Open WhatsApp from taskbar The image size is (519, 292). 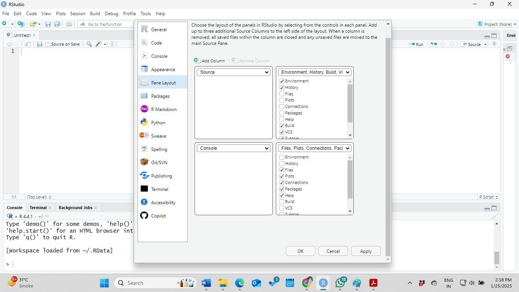click(340, 283)
